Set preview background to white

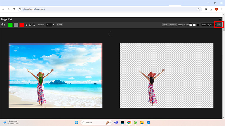point(194,25)
